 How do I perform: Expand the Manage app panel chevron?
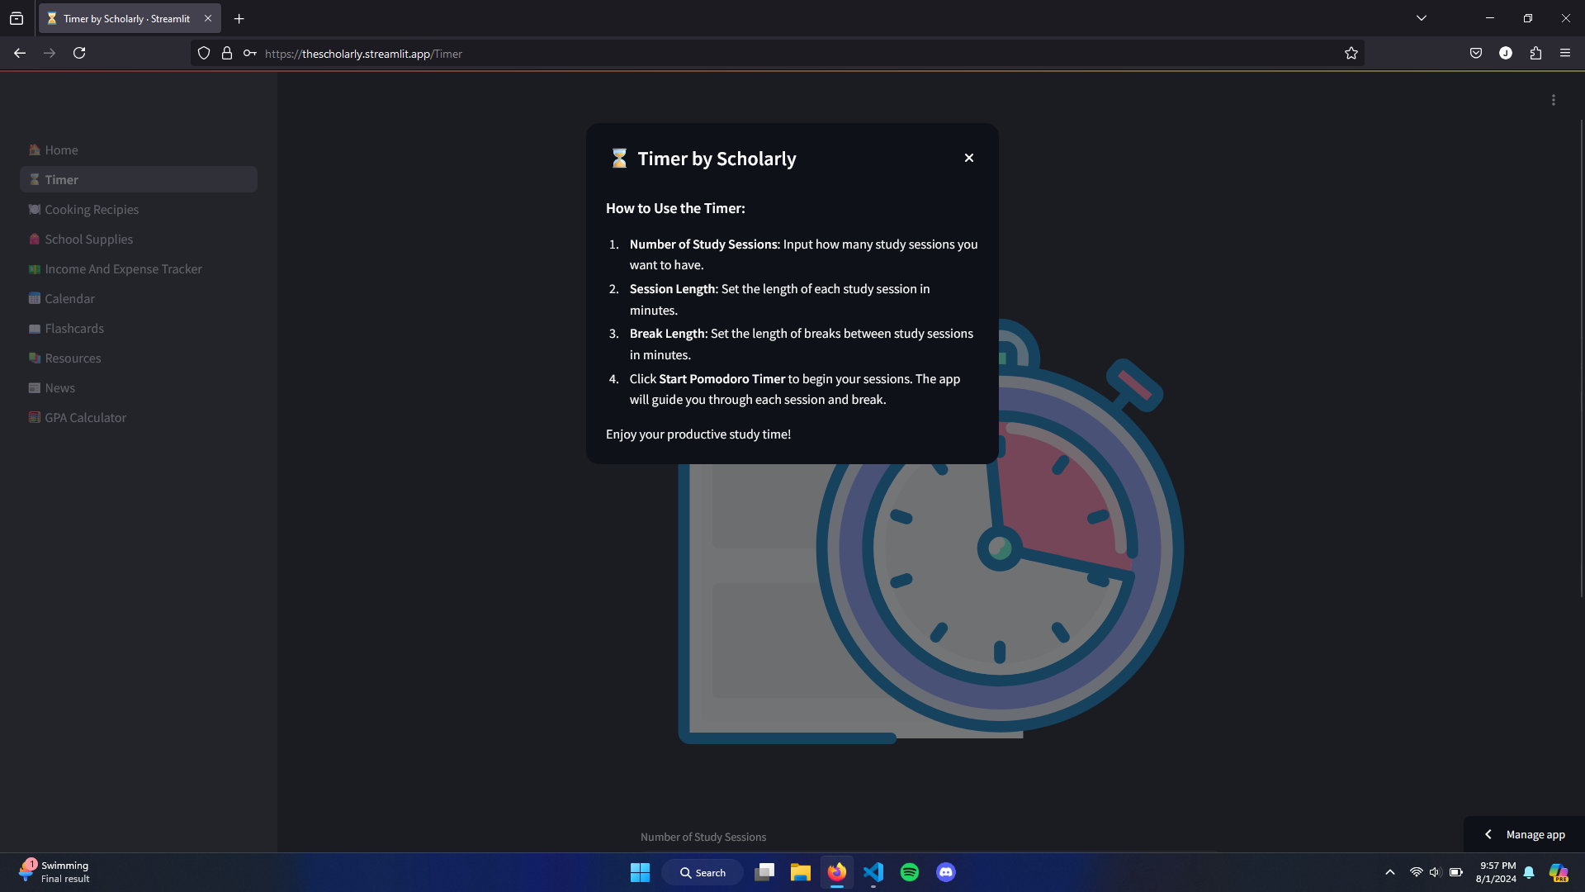click(1488, 835)
